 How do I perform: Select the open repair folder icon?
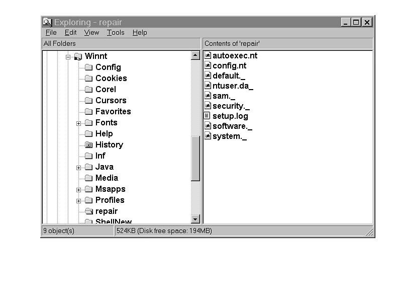[89, 211]
